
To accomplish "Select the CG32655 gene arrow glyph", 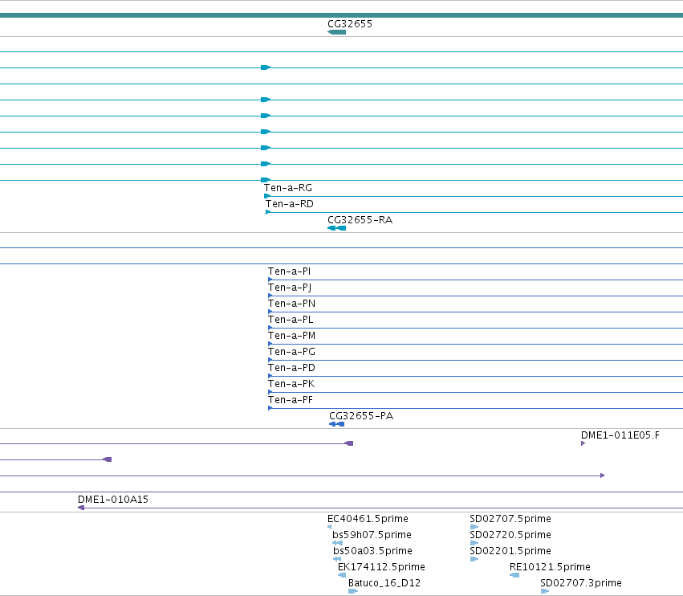I will point(337,32).
